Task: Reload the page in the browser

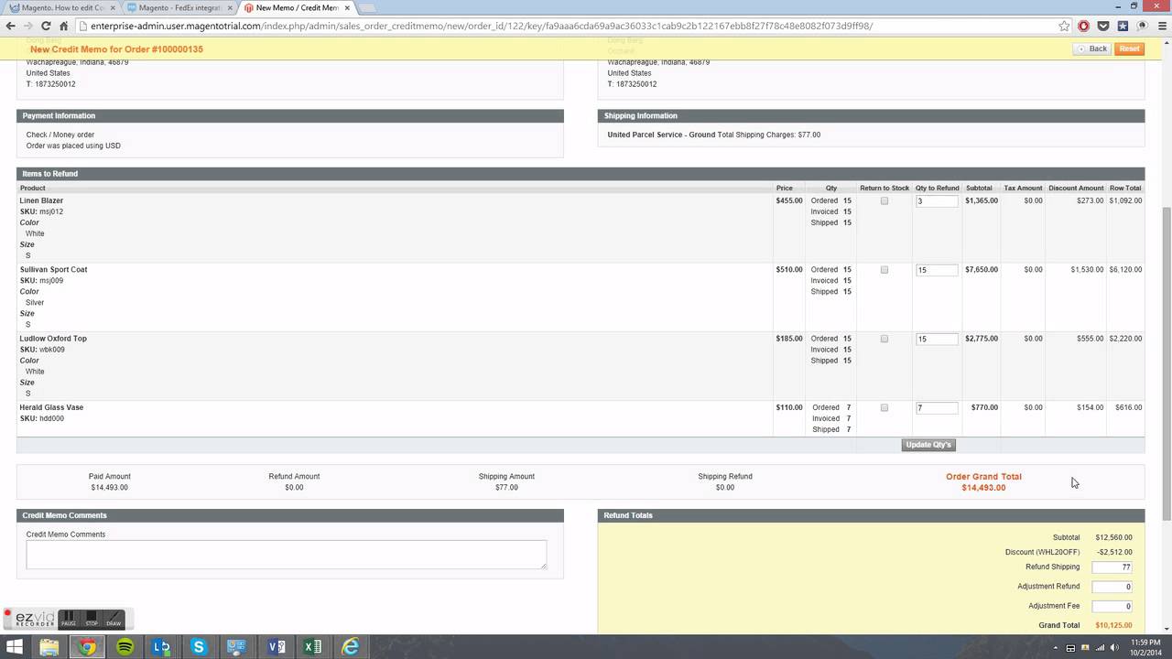Action: point(47,26)
